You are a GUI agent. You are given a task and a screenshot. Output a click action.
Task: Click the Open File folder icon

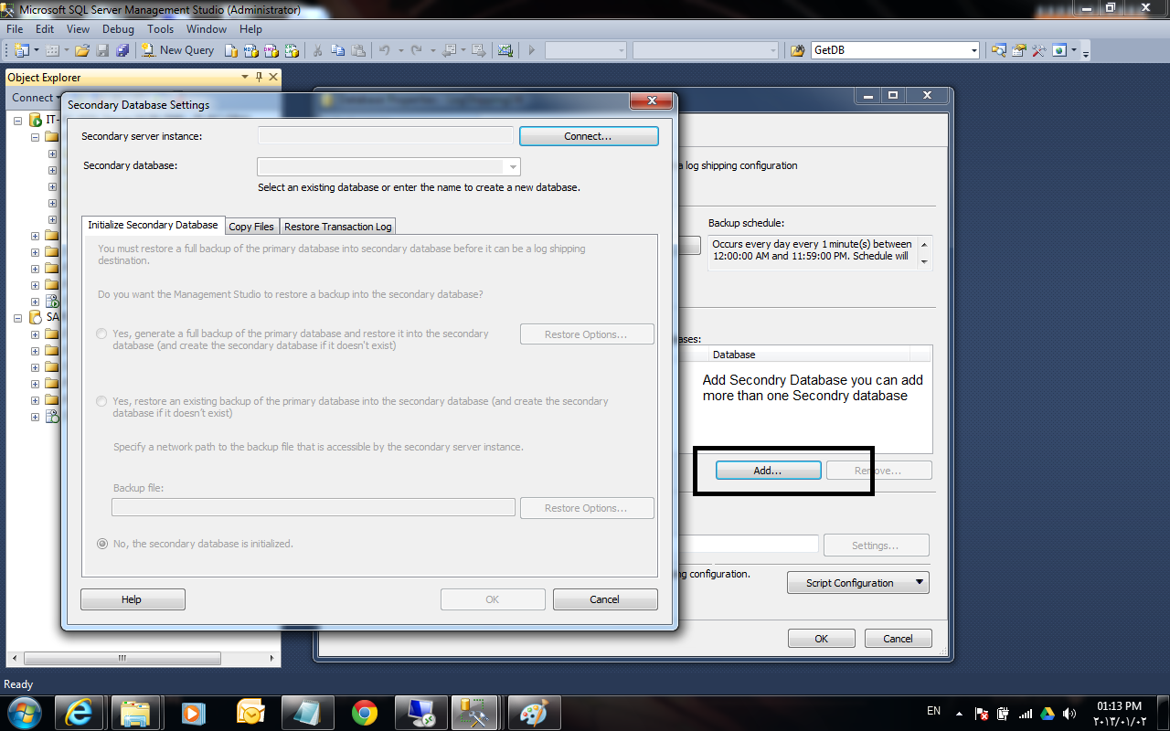coord(82,50)
